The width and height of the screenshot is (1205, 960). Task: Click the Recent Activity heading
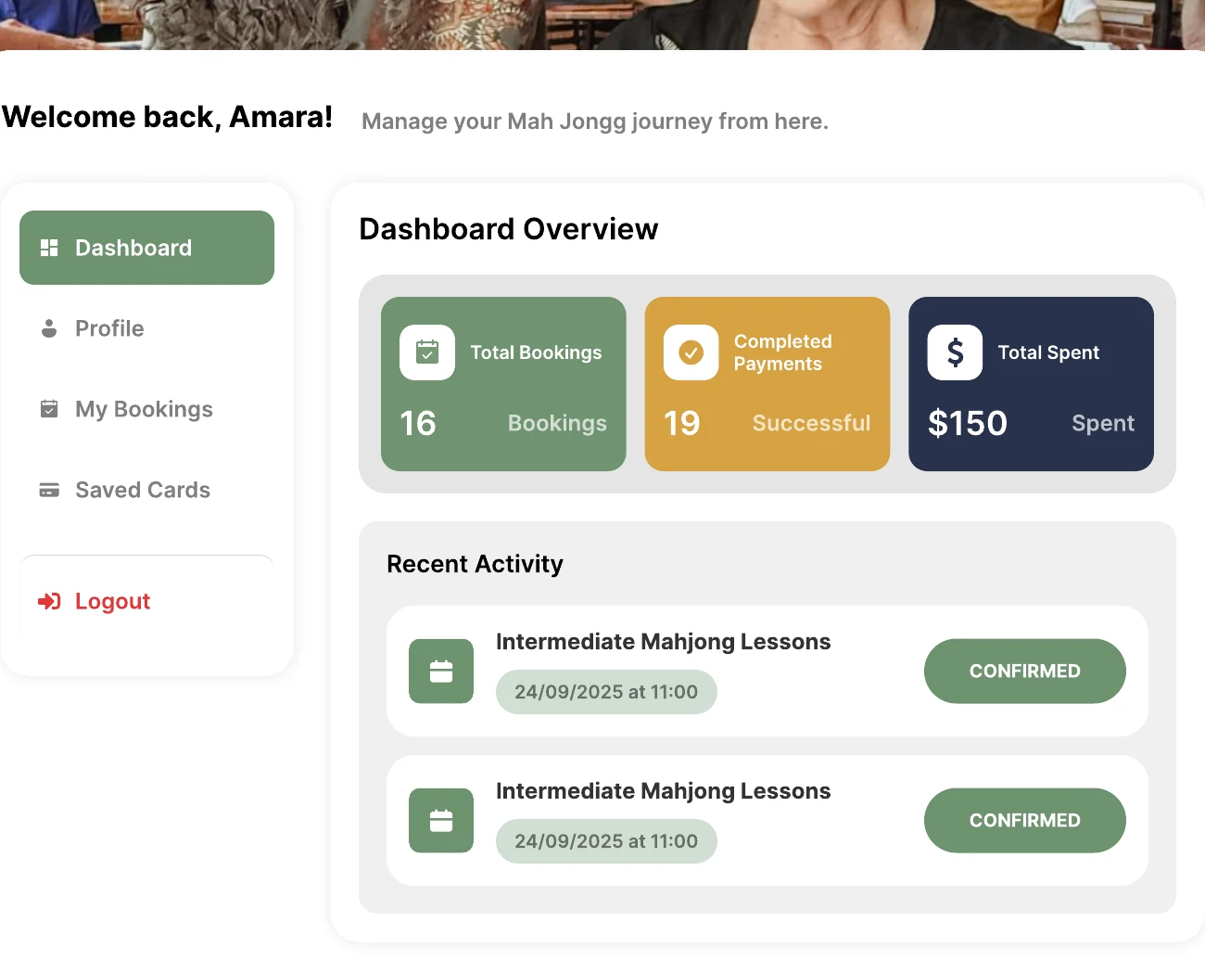tap(475, 564)
